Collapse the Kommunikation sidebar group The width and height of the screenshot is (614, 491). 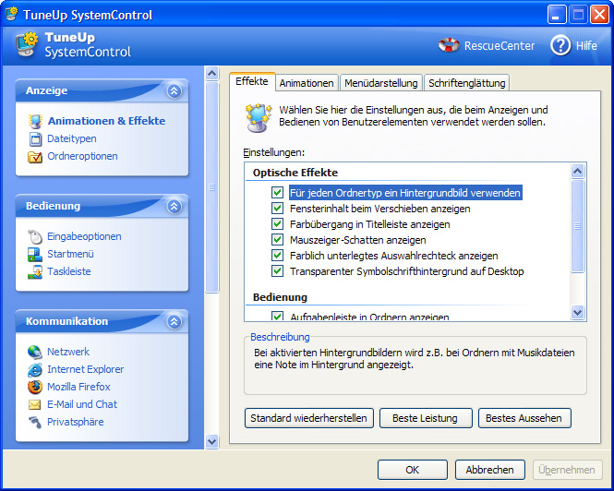(x=175, y=322)
